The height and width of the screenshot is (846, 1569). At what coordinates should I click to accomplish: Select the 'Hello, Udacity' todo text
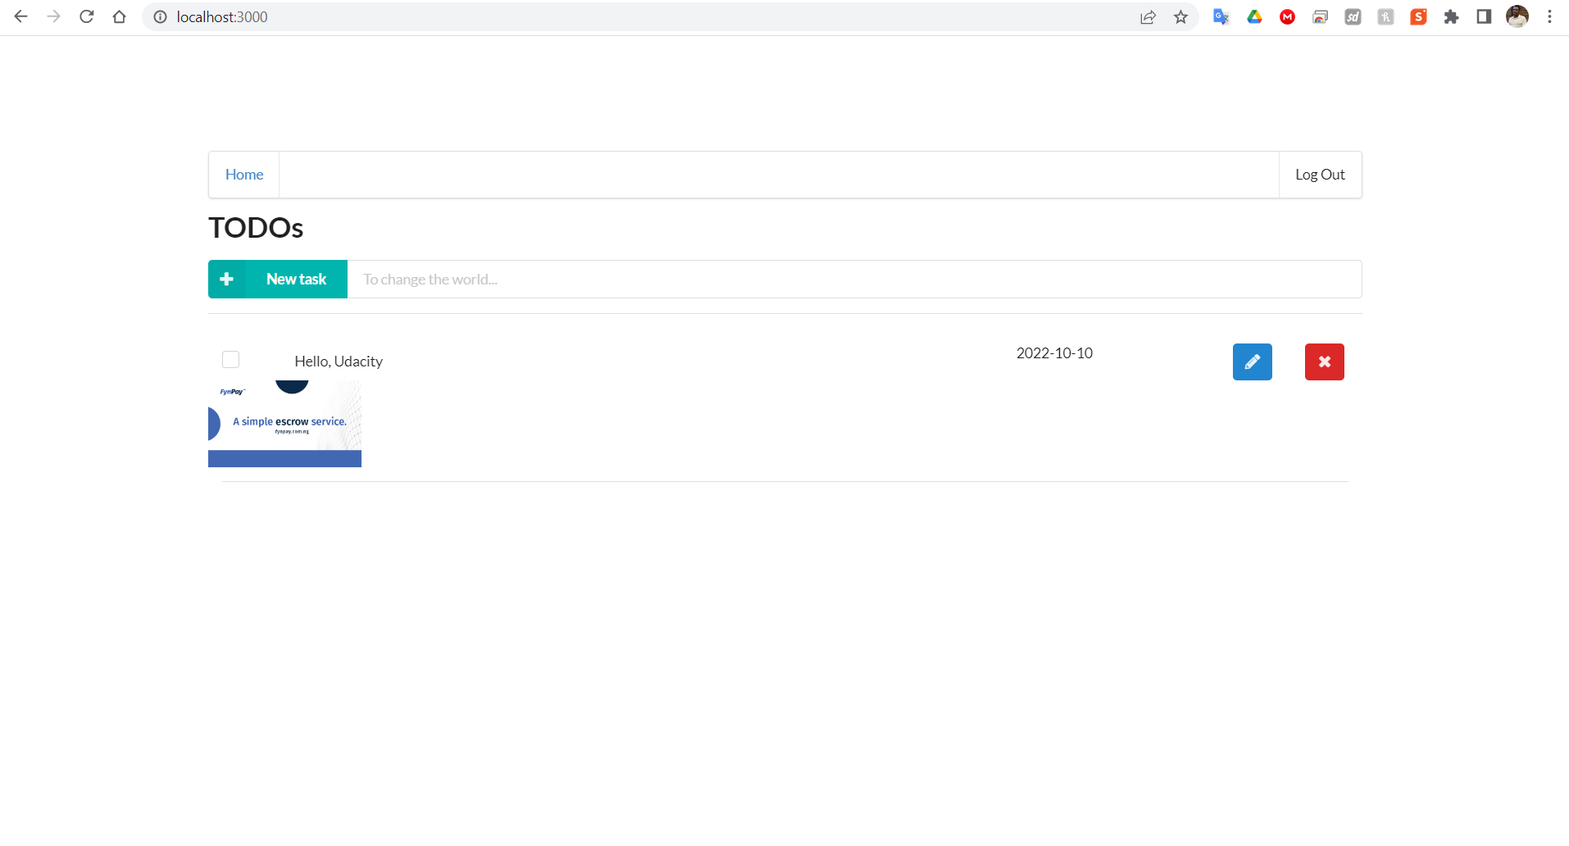click(x=339, y=362)
